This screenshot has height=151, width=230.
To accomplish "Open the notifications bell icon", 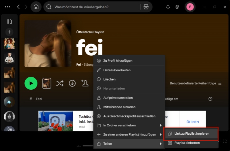I will point(168,7).
